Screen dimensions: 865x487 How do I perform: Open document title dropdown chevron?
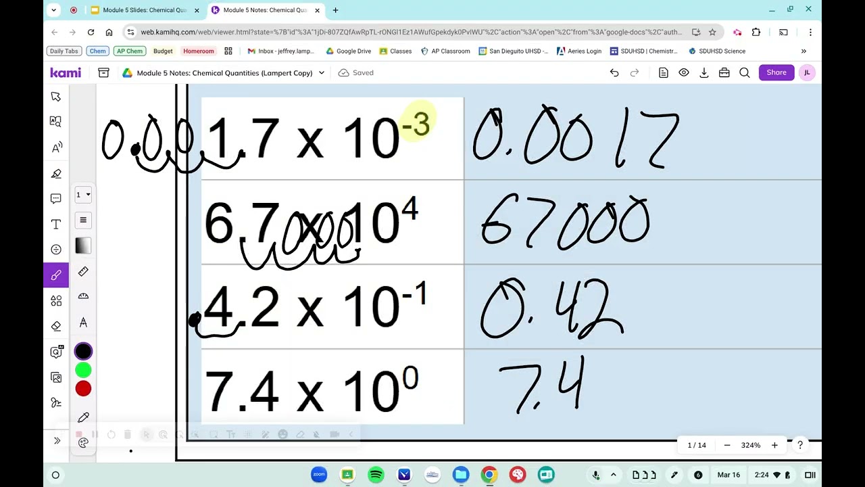[x=322, y=73]
